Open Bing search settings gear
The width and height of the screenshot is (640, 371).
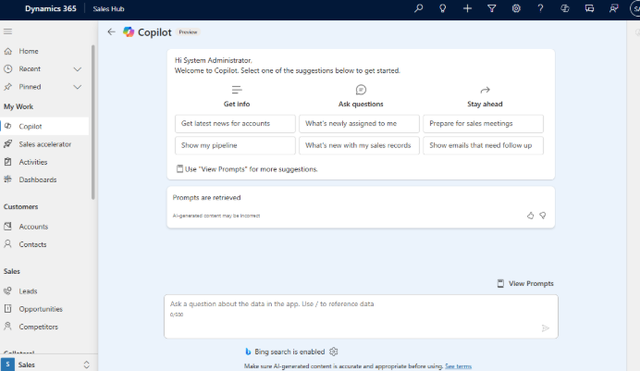(x=334, y=352)
